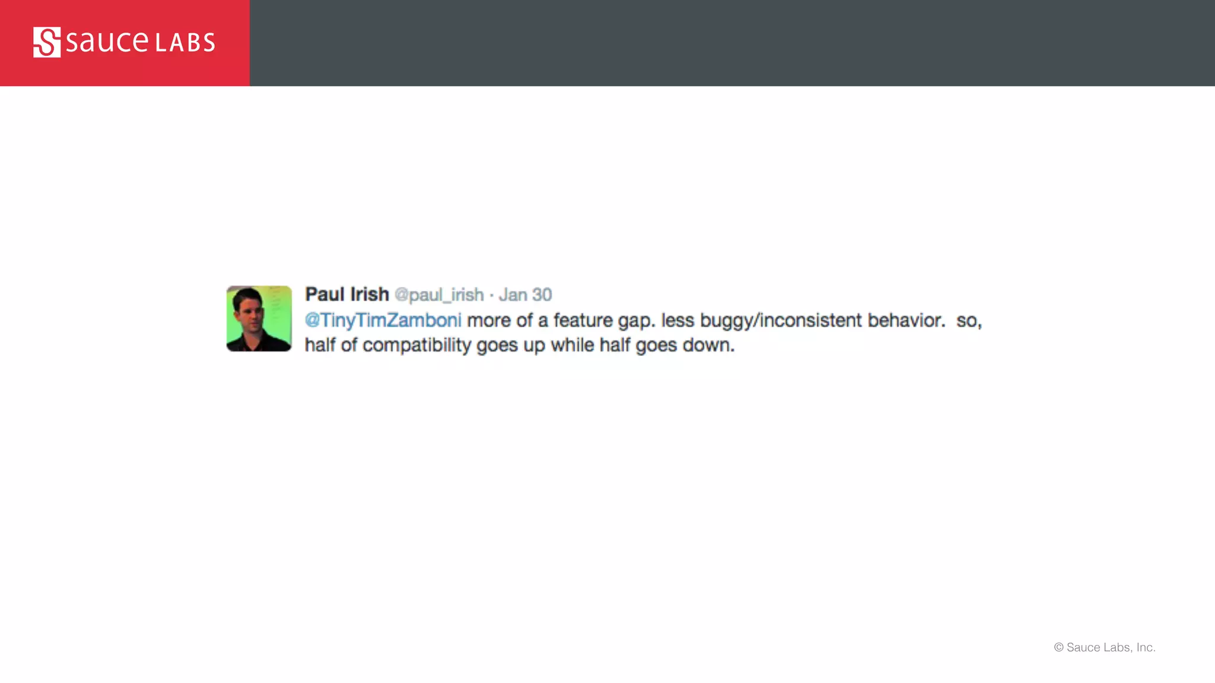Viewport: 1215px width, 683px height.
Task: Open Paul Irish's profile picture
Action: (259, 318)
